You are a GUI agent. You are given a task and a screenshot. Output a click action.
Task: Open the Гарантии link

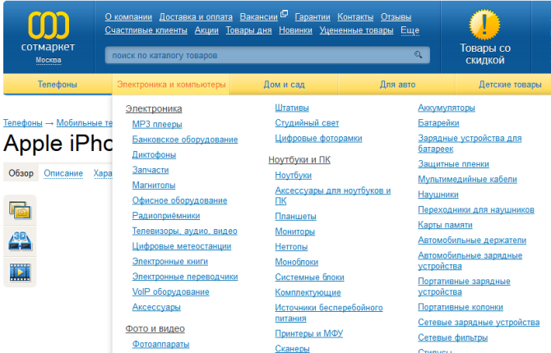[313, 17]
